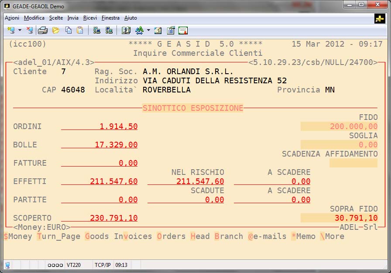Click the FIDO value field 200.000,00

coord(339,126)
